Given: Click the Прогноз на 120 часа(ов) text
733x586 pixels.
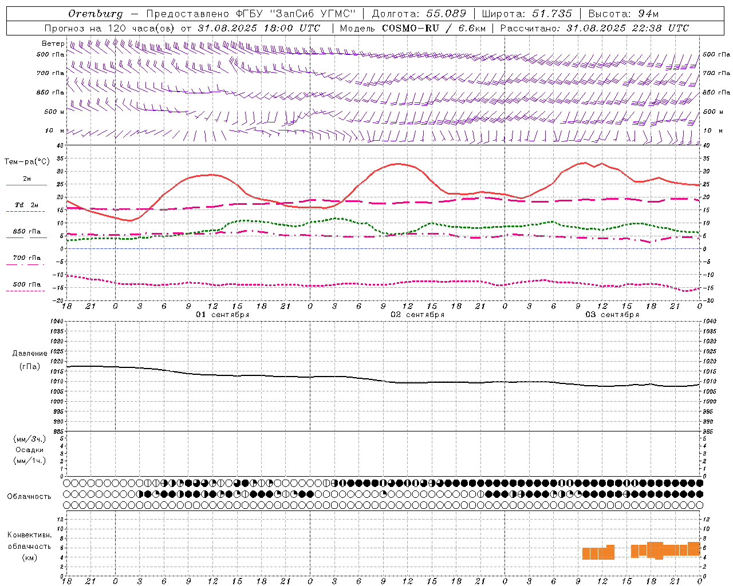Looking at the screenshot, I should 110,28.
